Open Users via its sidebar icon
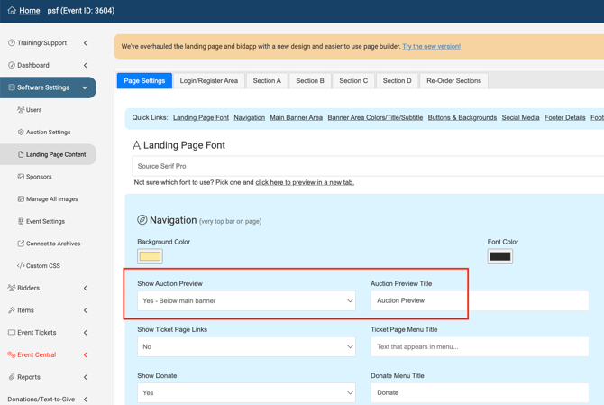 point(21,110)
